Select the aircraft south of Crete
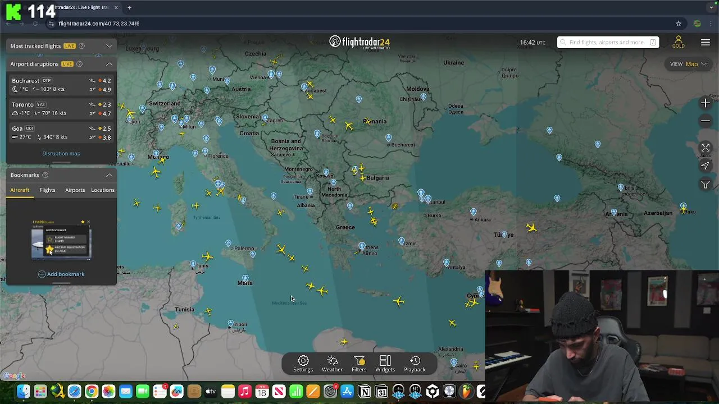719x404 pixels. click(x=399, y=301)
